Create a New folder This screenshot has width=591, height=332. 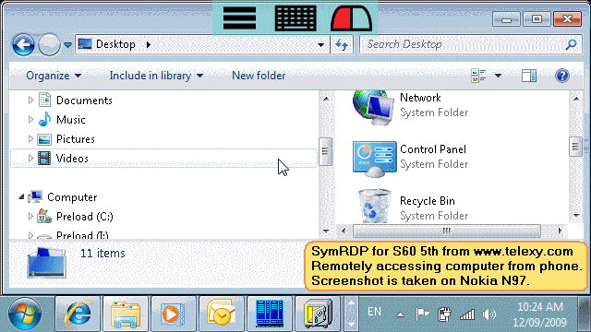[x=259, y=76]
